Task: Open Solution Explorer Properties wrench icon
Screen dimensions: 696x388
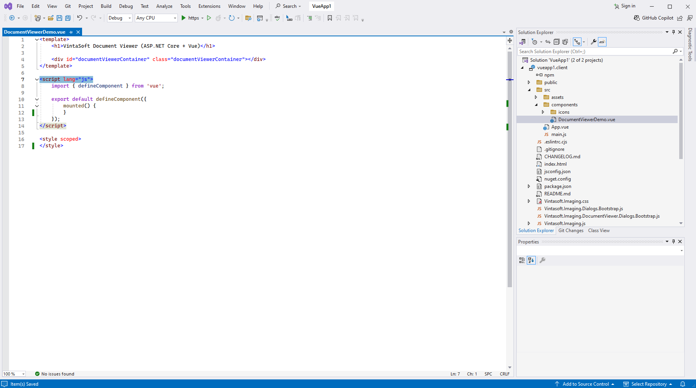Action: click(593, 42)
